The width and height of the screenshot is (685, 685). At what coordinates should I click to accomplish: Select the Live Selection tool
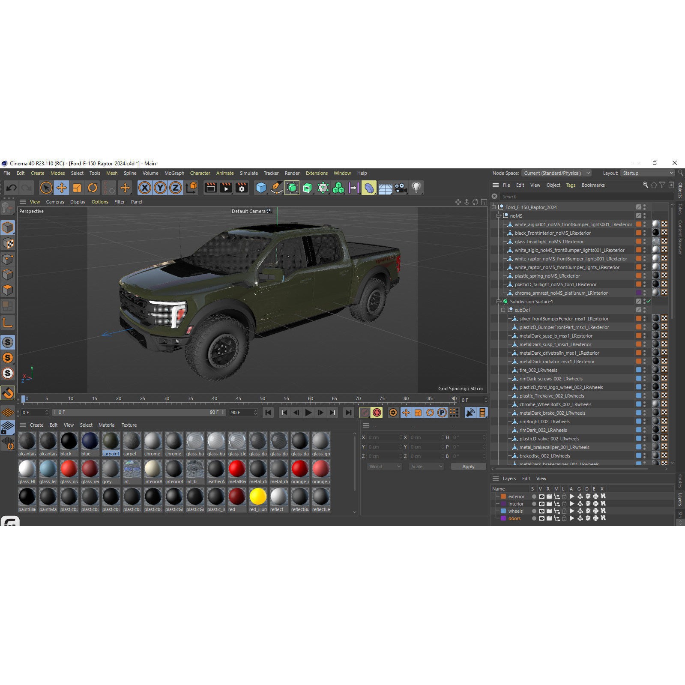click(x=46, y=188)
